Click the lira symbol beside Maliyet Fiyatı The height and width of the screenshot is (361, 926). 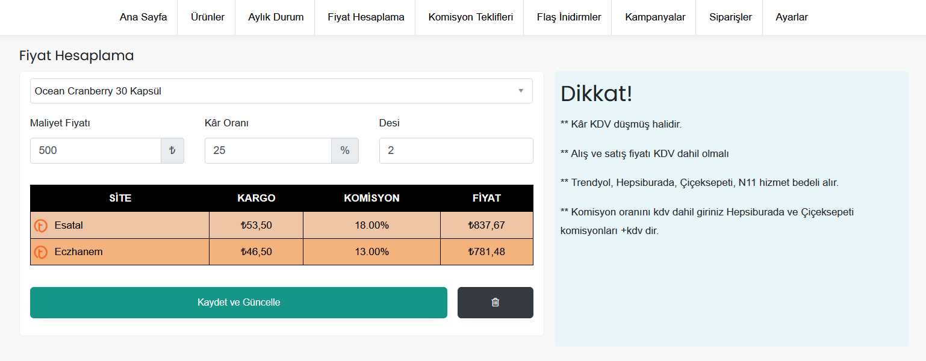click(x=172, y=150)
